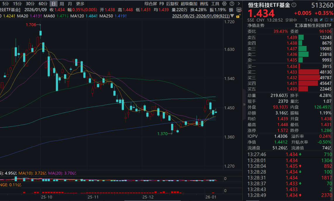Click the 综合屏 button
The width and height of the screenshot is (334, 201).
[x=151, y=4]
